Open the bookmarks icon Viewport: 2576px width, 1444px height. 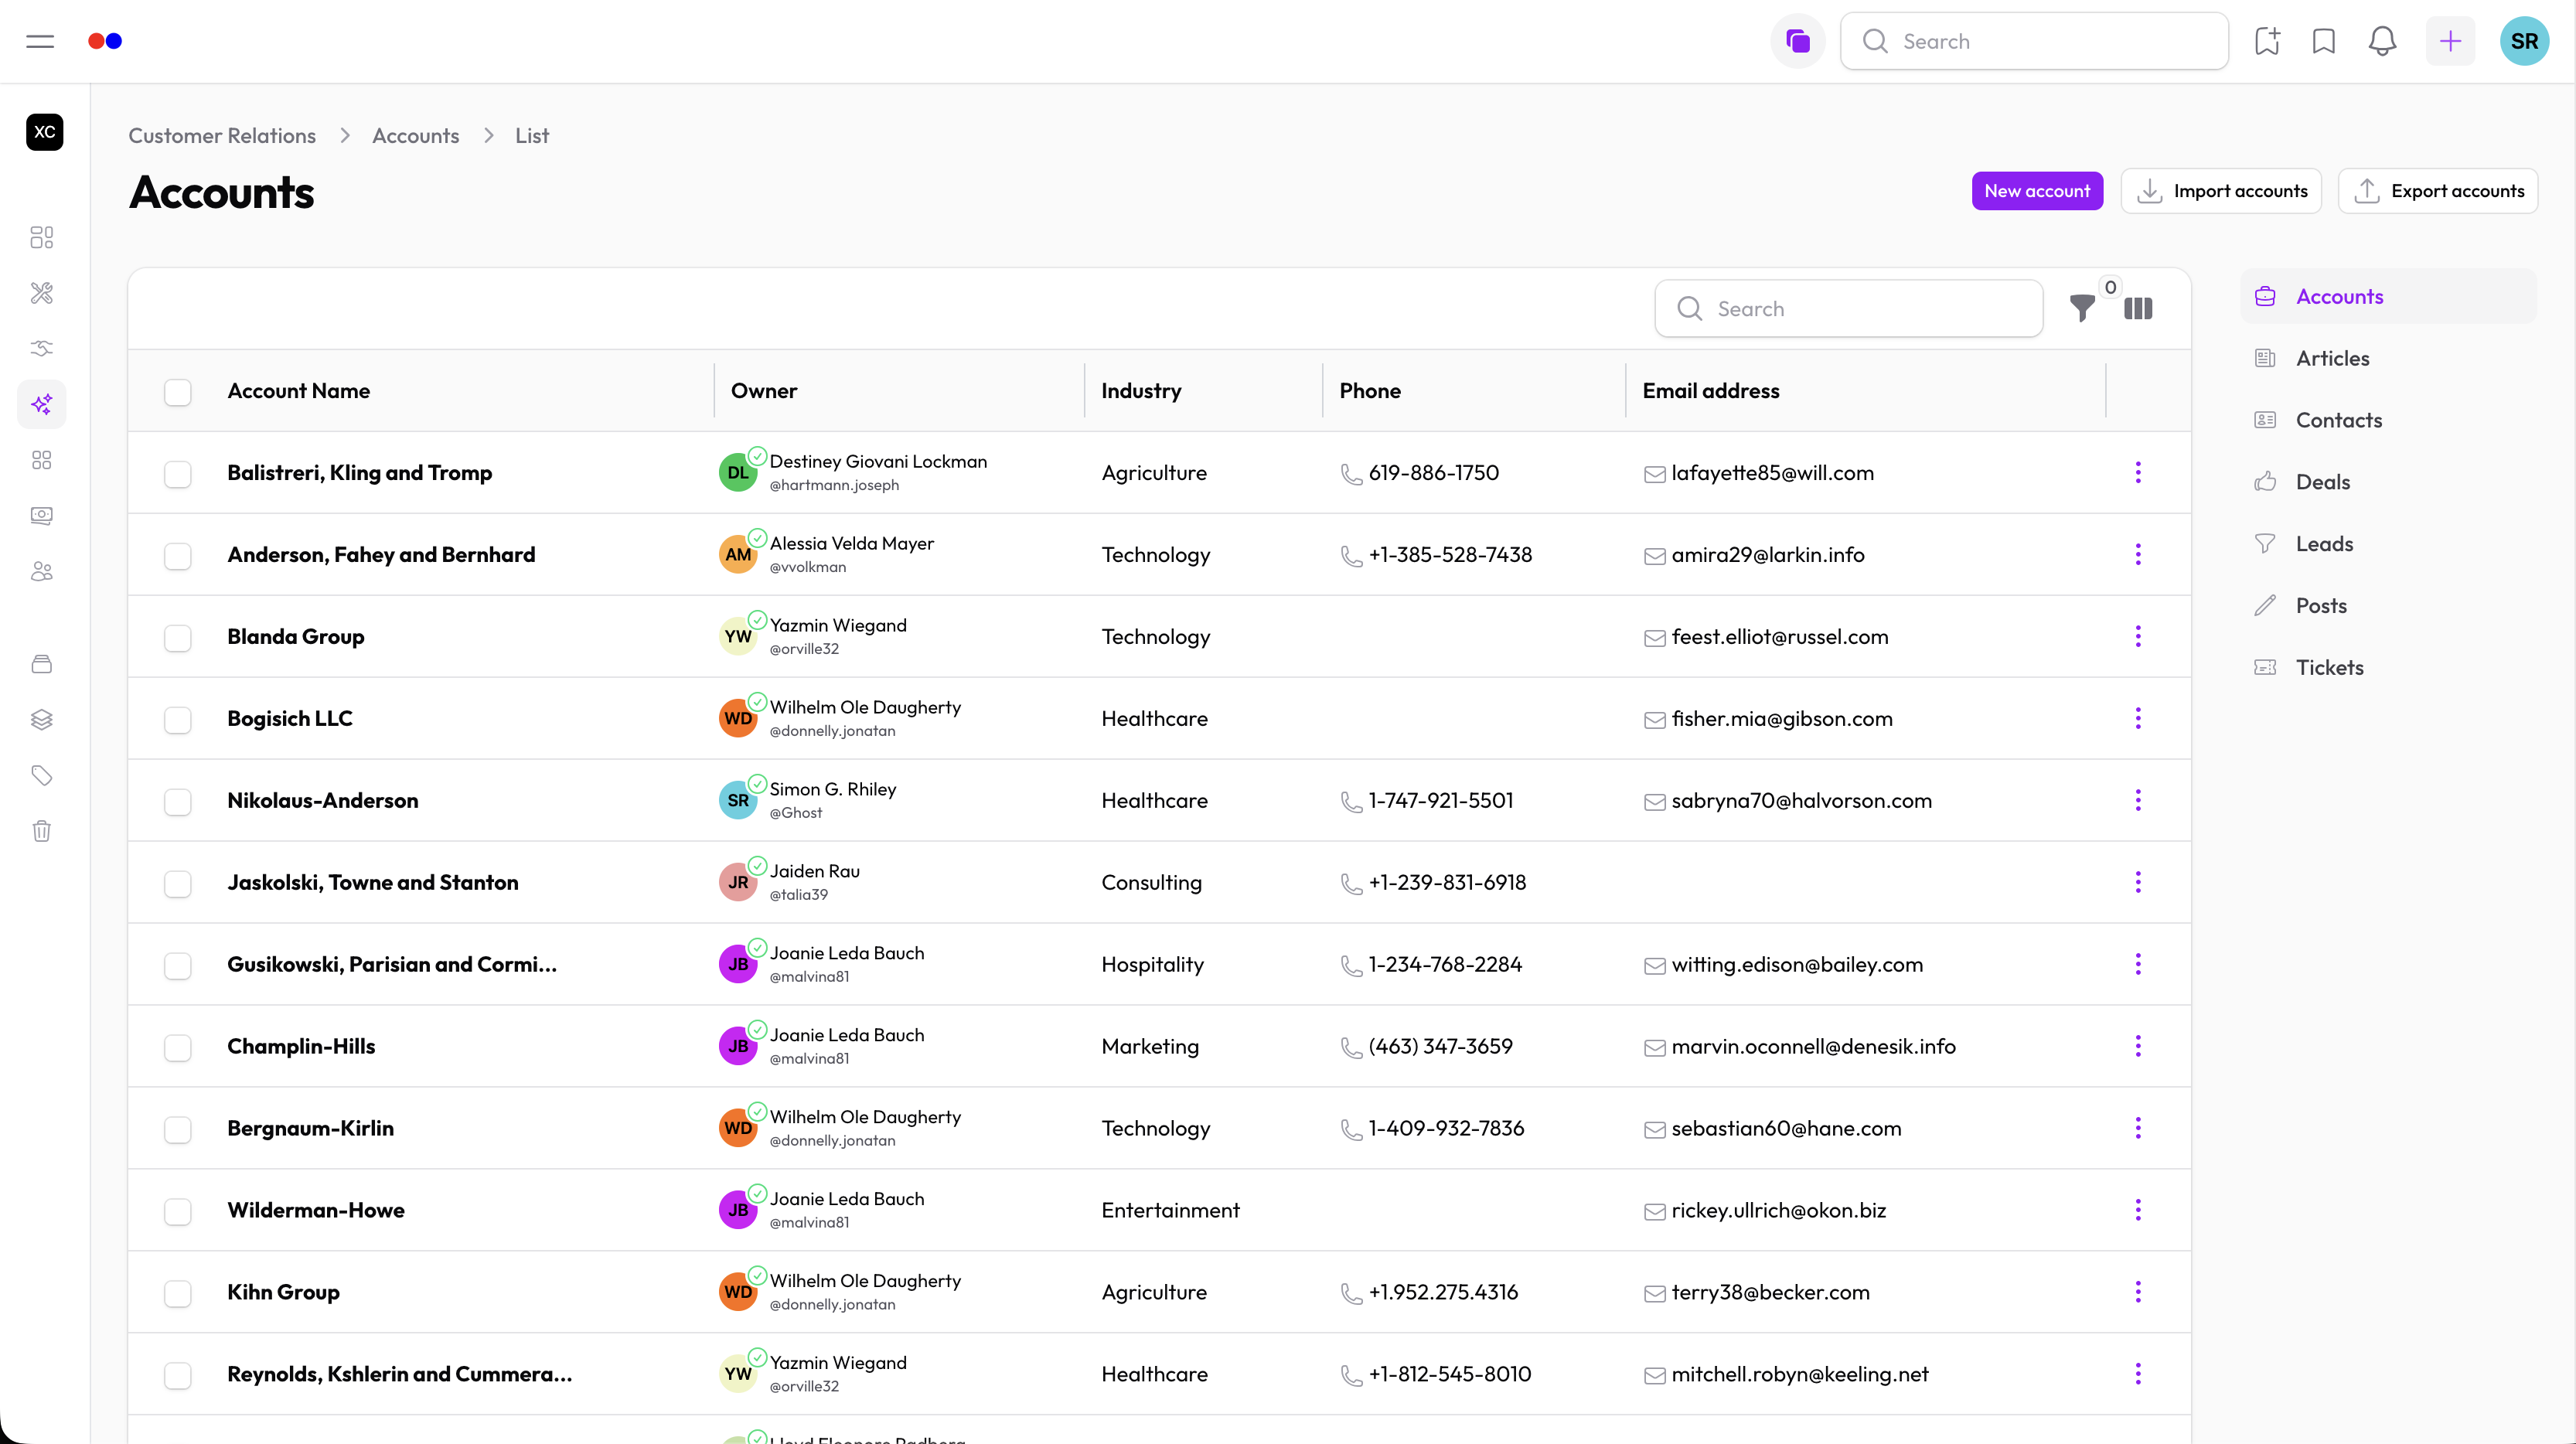pyautogui.click(x=2324, y=41)
